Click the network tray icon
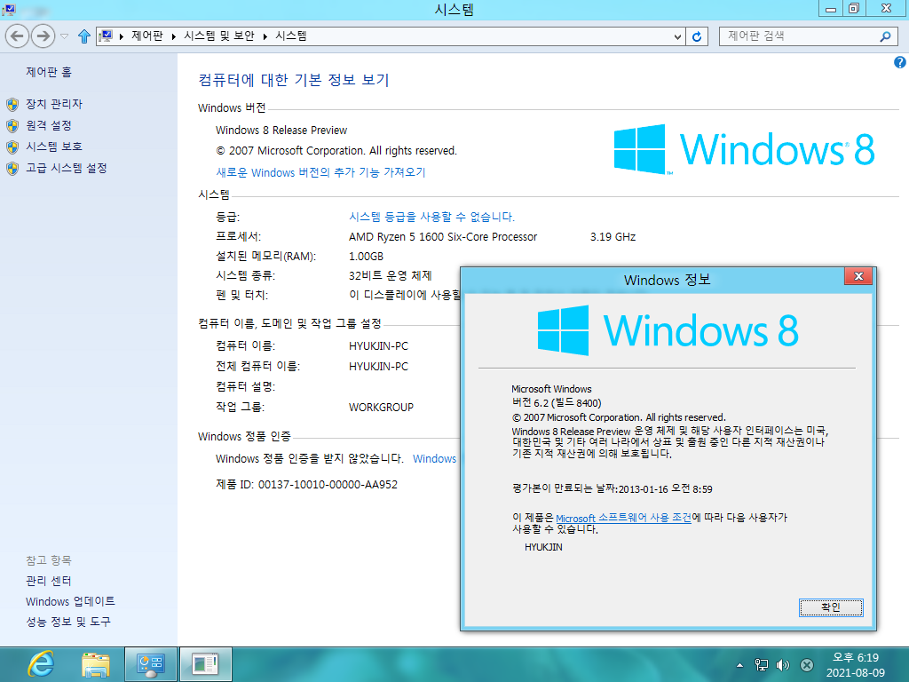 [x=761, y=665]
